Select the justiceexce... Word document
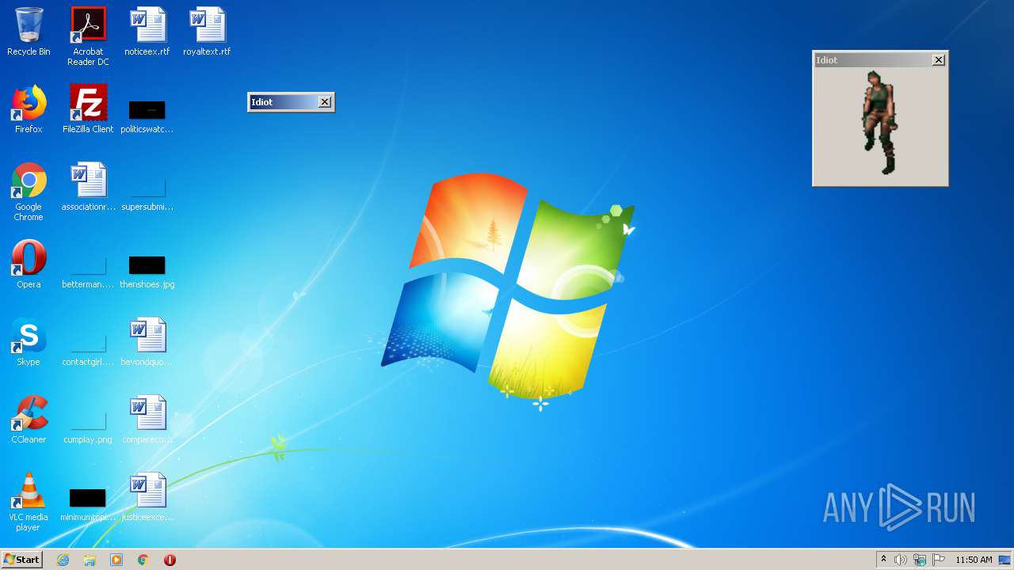Screen dimensions: 1014x570 coord(147,497)
